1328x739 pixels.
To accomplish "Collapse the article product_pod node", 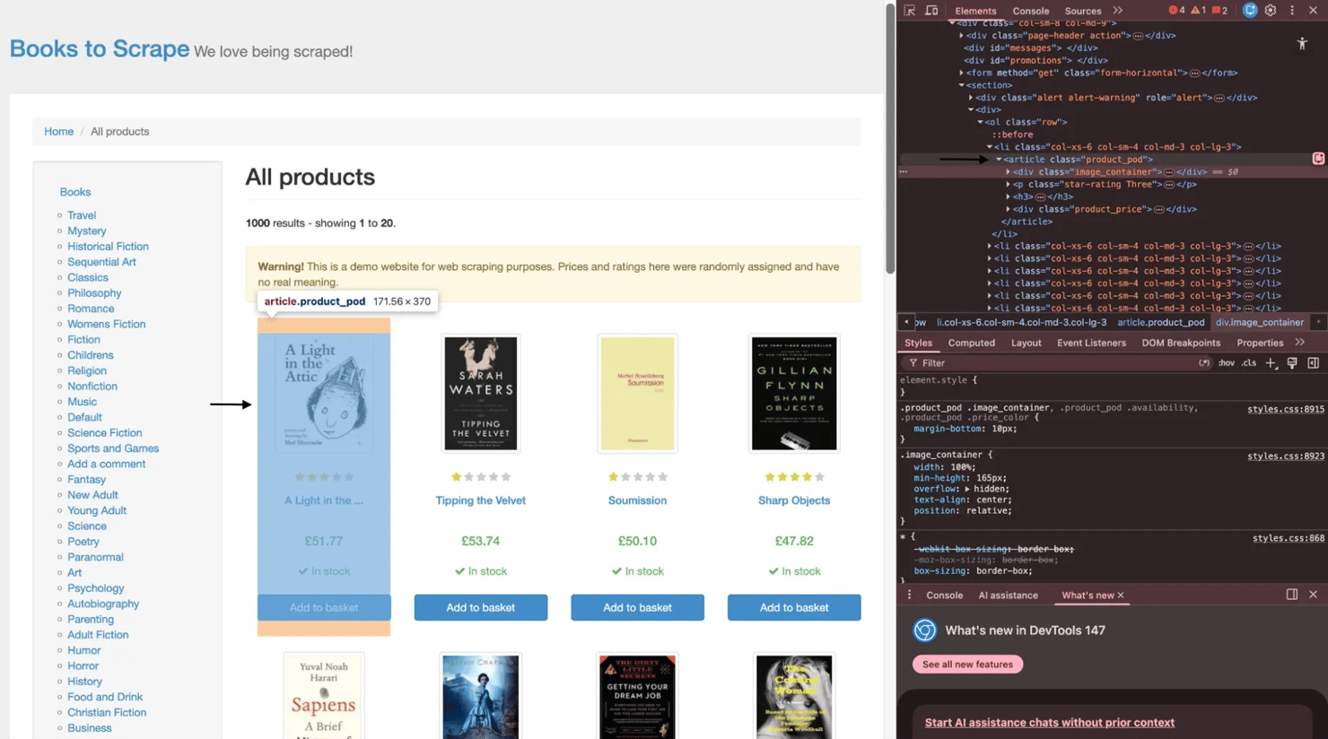I will [999, 160].
